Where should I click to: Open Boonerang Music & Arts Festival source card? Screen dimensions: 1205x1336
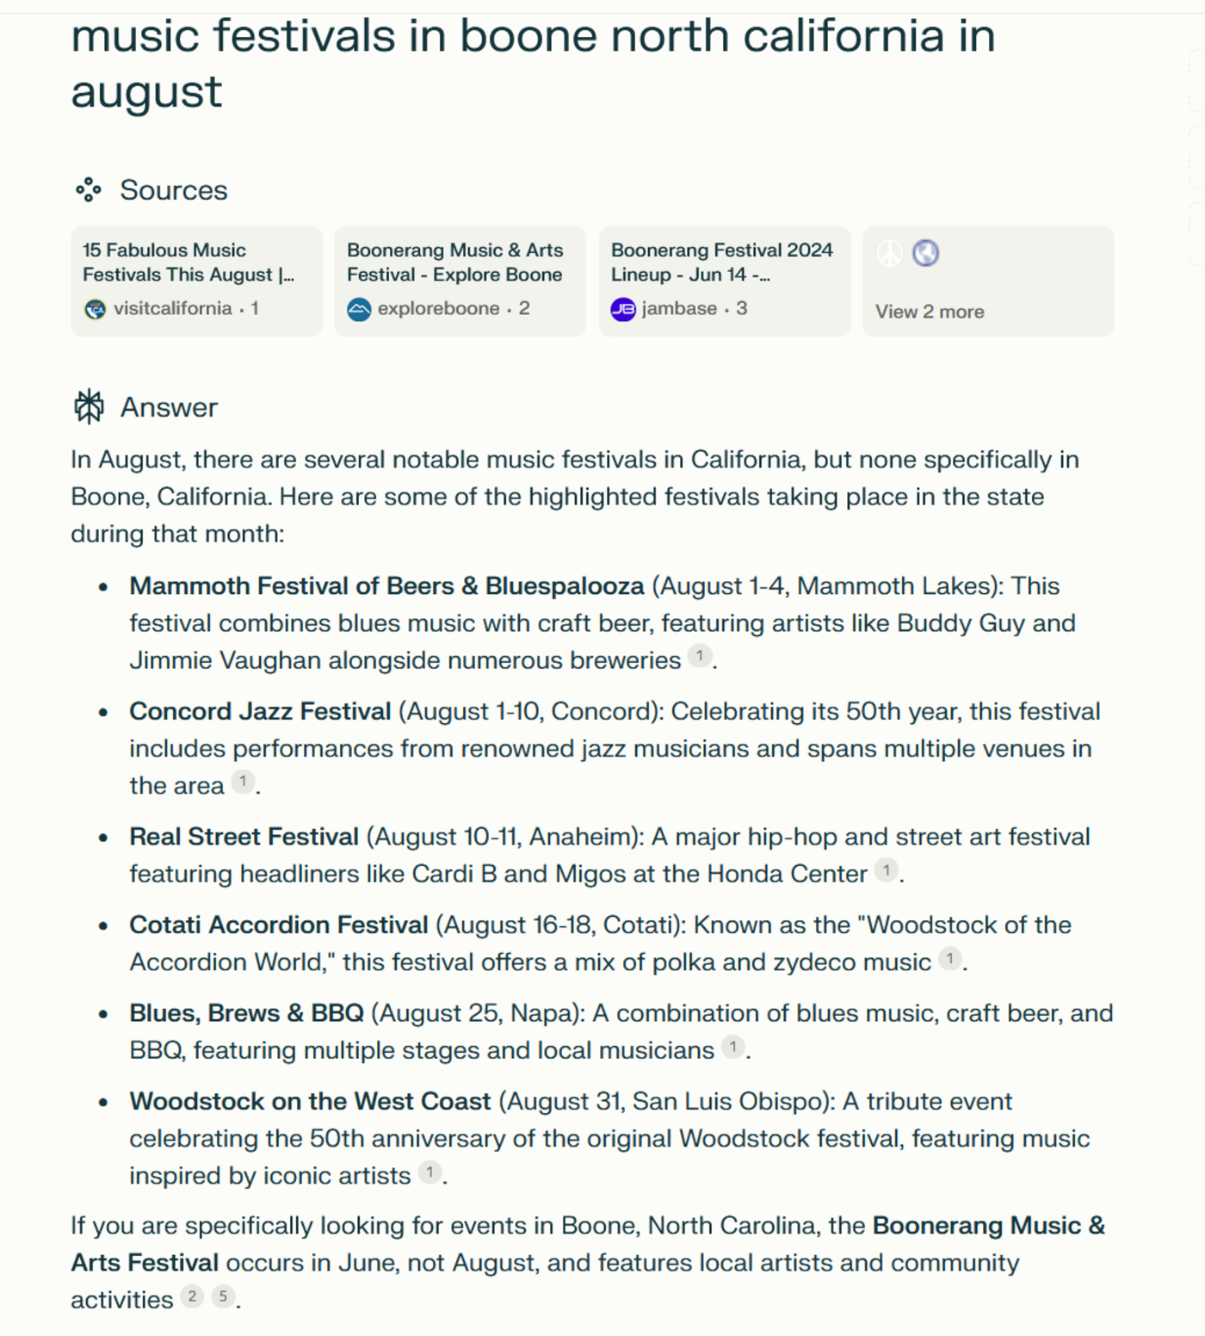(x=460, y=281)
